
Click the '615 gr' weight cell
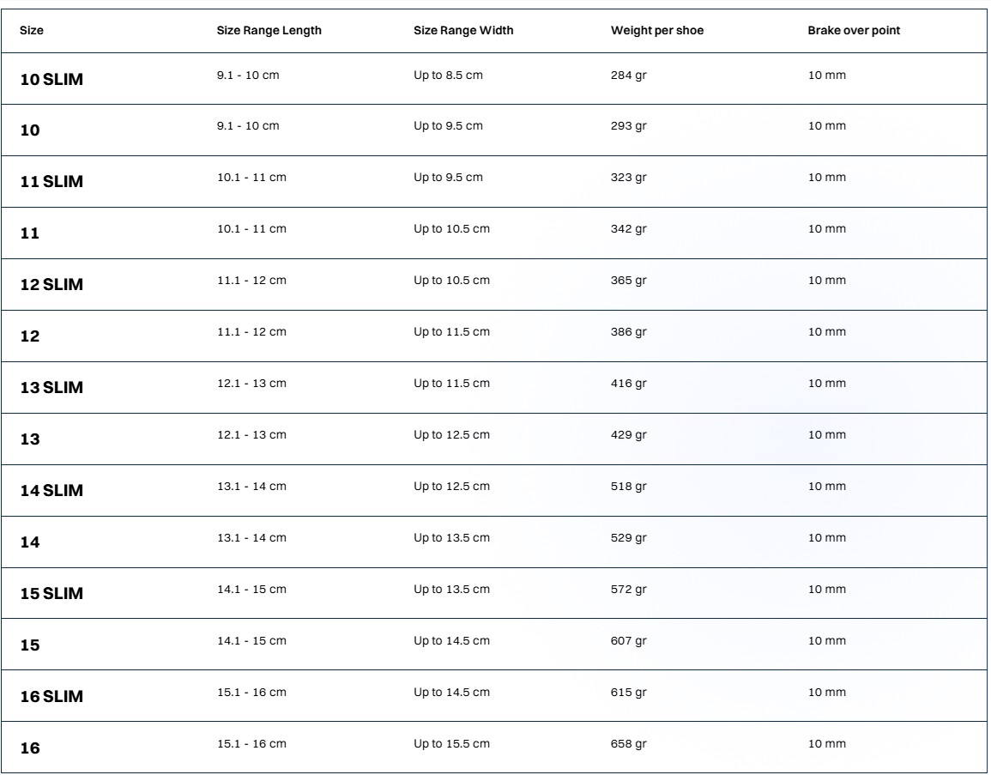point(628,693)
